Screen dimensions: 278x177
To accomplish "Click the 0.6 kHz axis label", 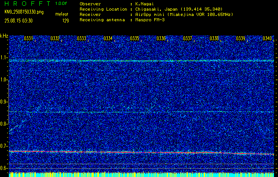I will tap(4, 168).
